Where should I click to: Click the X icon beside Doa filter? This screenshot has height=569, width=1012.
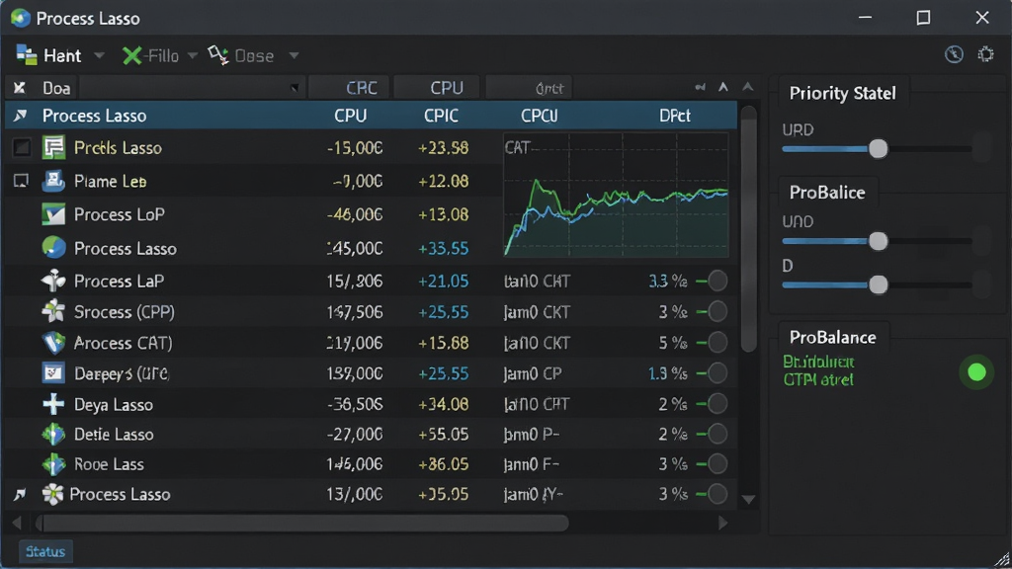20,88
